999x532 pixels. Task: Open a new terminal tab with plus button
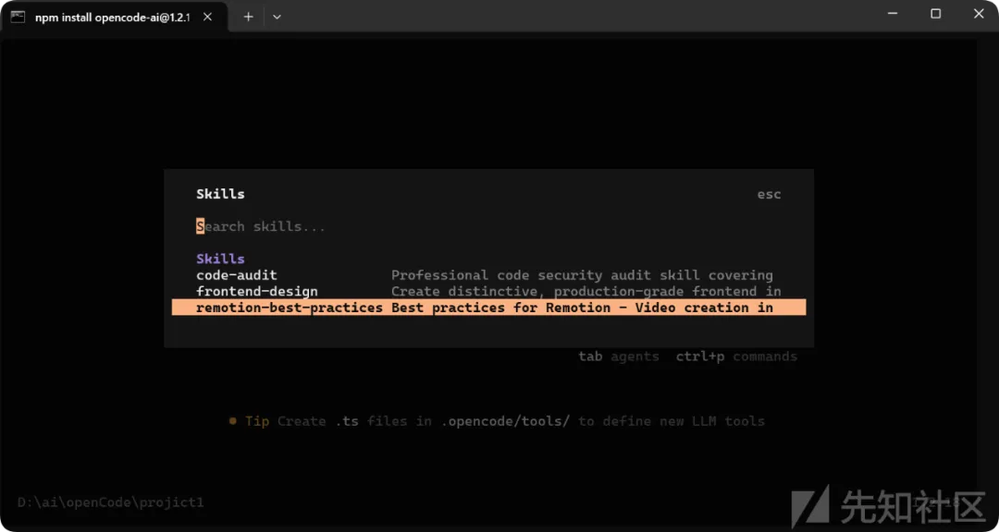coord(249,18)
